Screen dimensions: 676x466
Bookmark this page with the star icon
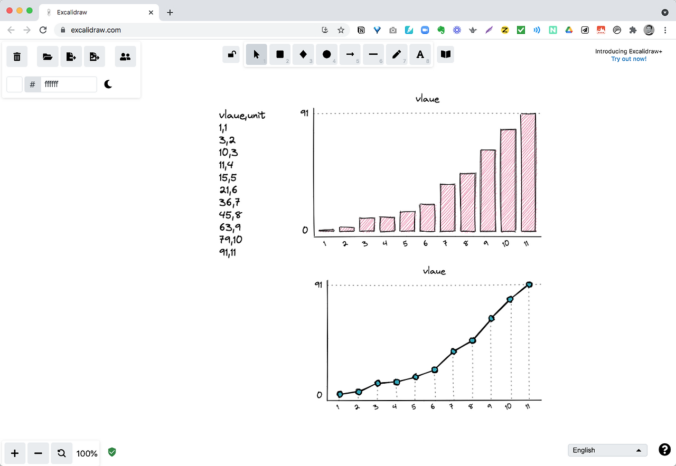(x=341, y=30)
